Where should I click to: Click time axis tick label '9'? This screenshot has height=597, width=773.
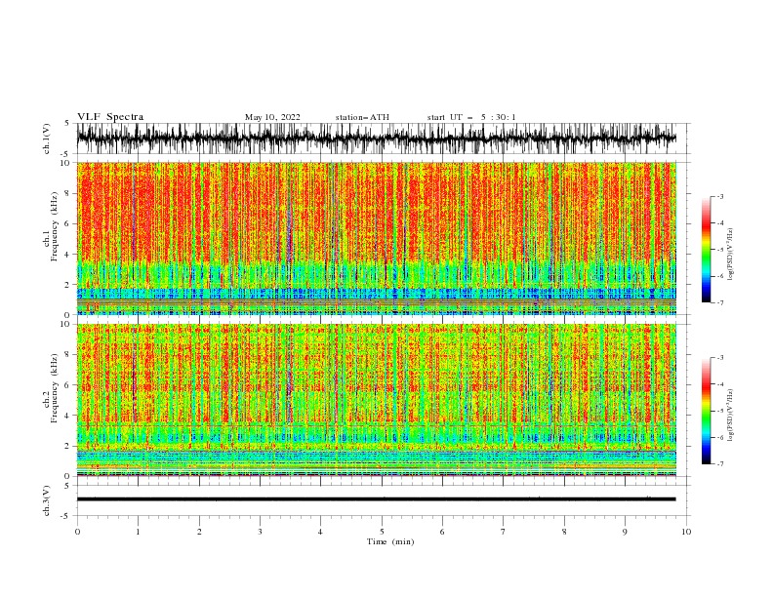click(x=625, y=532)
